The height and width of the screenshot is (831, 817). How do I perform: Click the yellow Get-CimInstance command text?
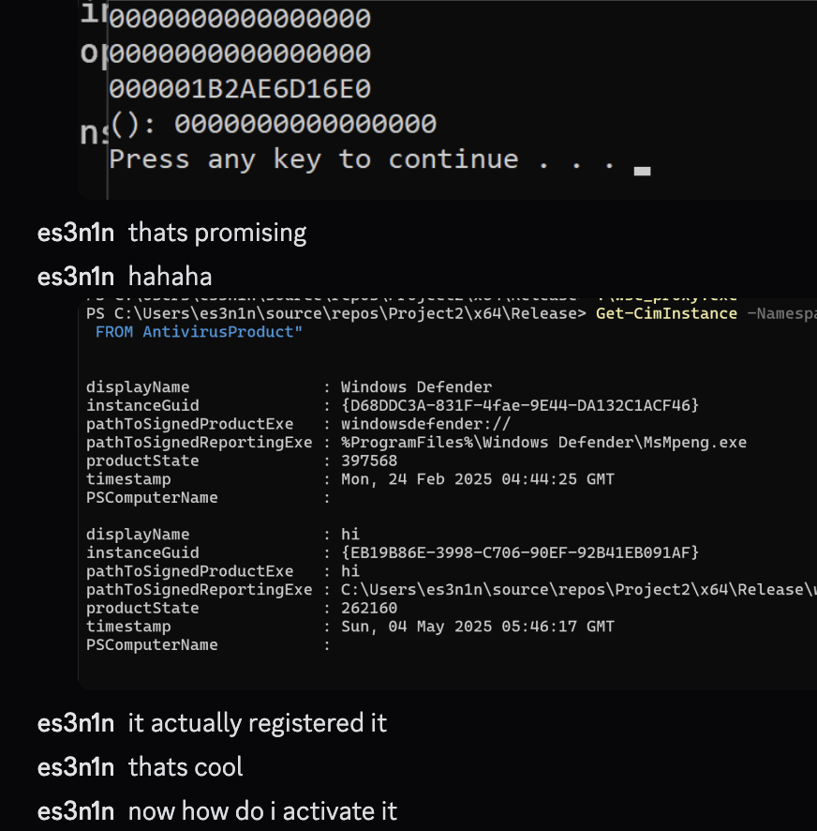click(666, 314)
